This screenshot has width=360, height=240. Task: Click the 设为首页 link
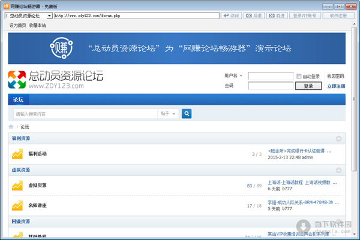pyautogui.click(x=17, y=25)
